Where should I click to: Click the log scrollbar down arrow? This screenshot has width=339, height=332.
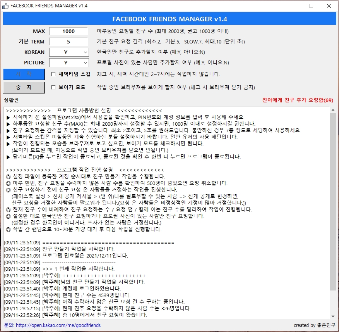coord(333,316)
